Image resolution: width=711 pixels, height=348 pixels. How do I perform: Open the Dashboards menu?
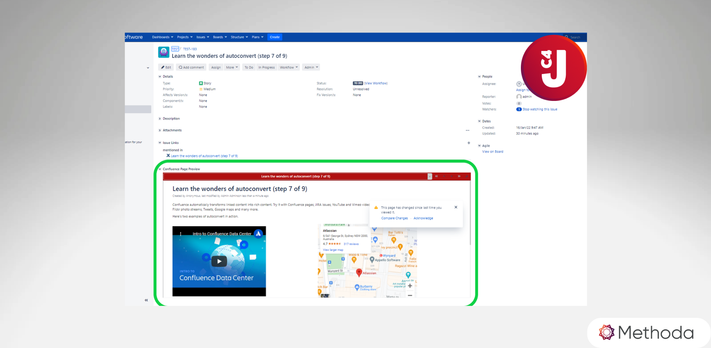[x=163, y=37]
